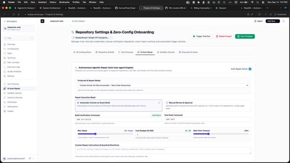Select the pingroute-web project card
This screenshot has height=163, width=290.
pos(19,28)
